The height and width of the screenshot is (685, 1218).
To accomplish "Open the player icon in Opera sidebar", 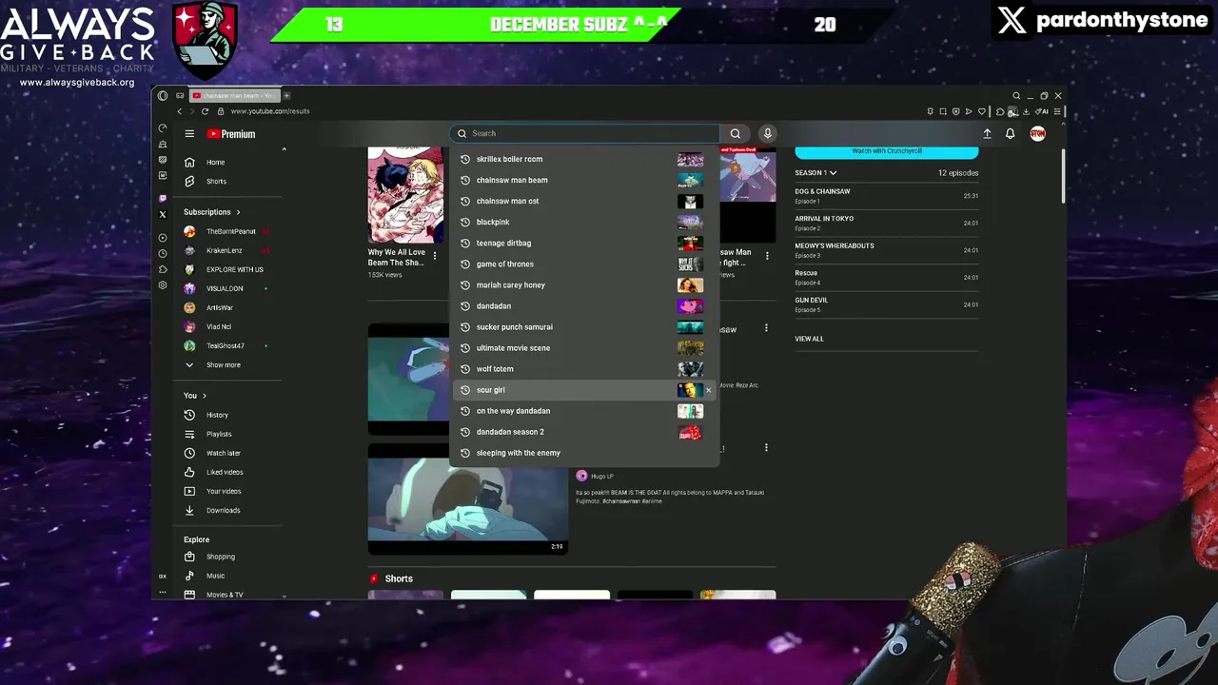I will tap(163, 238).
